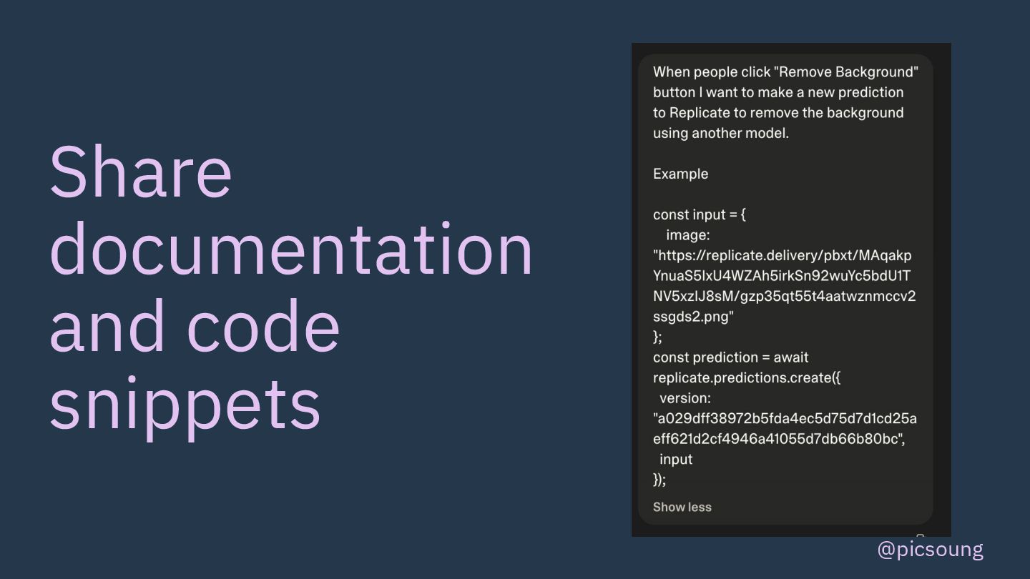
Task: Click the "image:" label in the code
Action: (687, 235)
